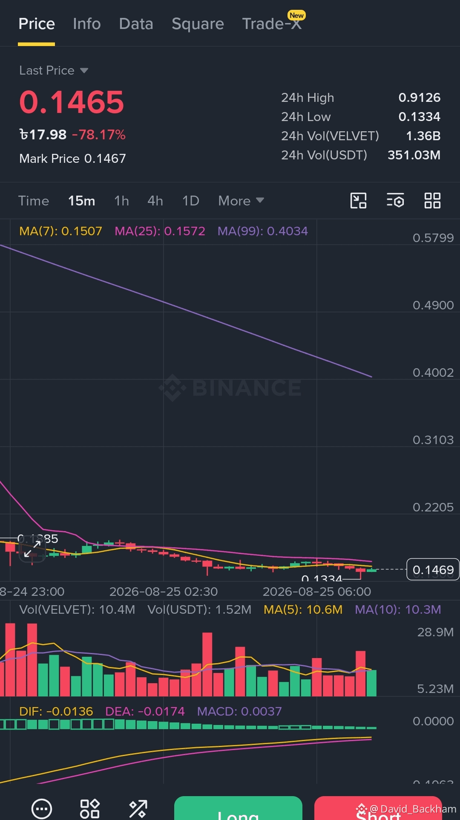The image size is (460, 820).
Task: Tap the MA(25): 0.1572 label
Action: [x=160, y=231]
